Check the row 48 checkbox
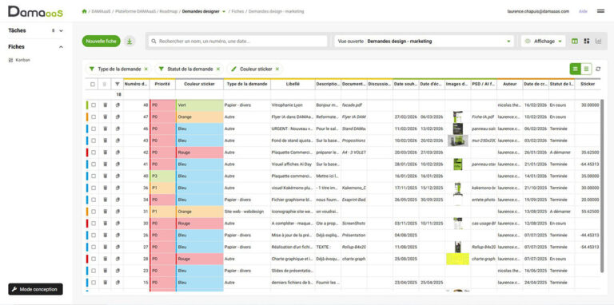This screenshot has width=614, height=305. tap(94, 105)
